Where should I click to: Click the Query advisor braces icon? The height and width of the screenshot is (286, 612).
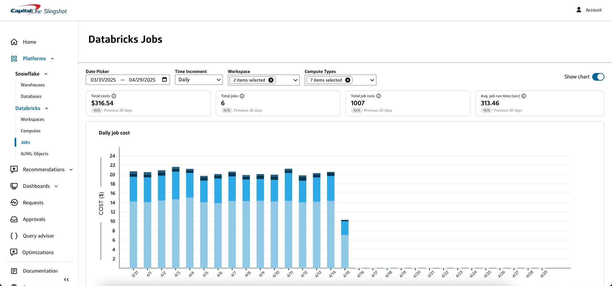(14, 236)
